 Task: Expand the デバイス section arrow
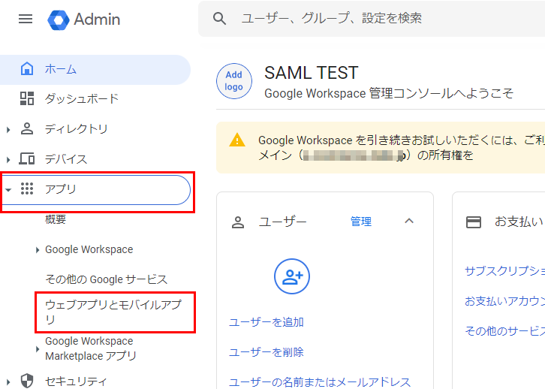pos(8,159)
